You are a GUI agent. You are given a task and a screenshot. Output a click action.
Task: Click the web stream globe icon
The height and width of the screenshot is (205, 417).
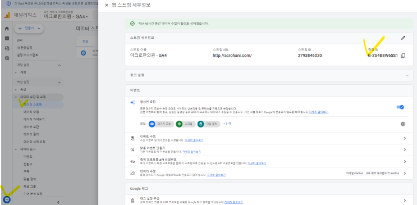[84, 53]
